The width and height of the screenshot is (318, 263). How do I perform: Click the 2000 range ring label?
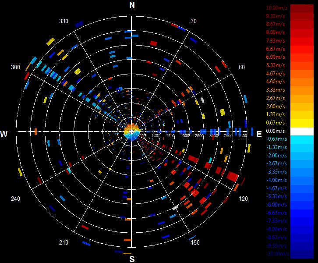click(x=185, y=135)
